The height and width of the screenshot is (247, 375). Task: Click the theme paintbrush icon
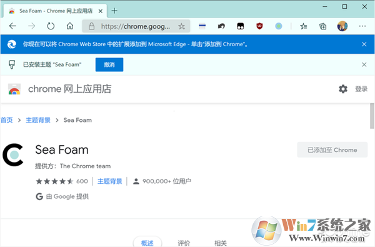coord(12,64)
